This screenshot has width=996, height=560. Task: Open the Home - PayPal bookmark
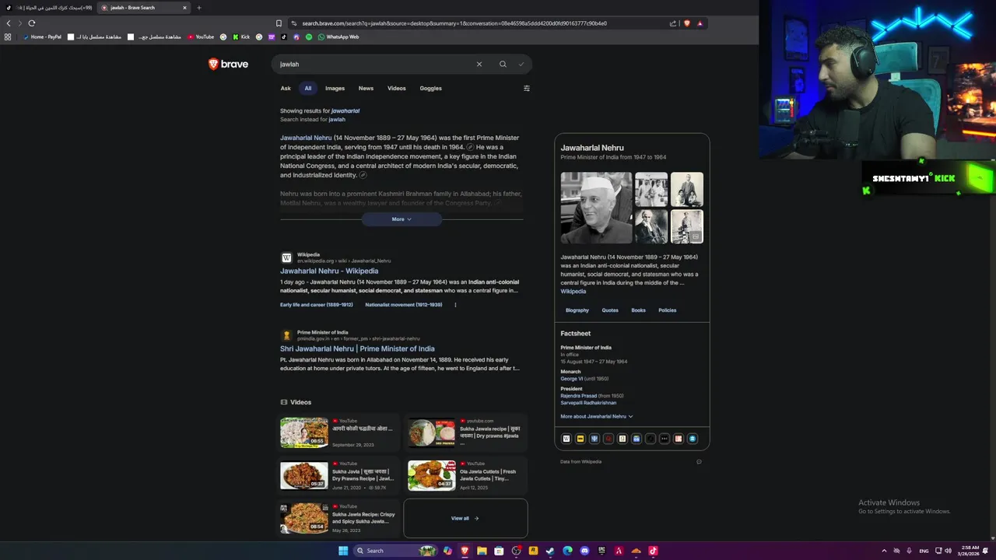pyautogui.click(x=42, y=37)
